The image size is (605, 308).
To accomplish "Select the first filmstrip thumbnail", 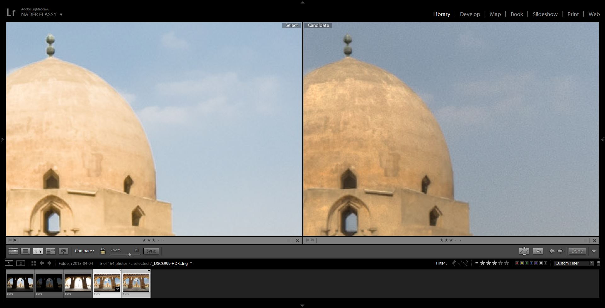I will 20,282.
